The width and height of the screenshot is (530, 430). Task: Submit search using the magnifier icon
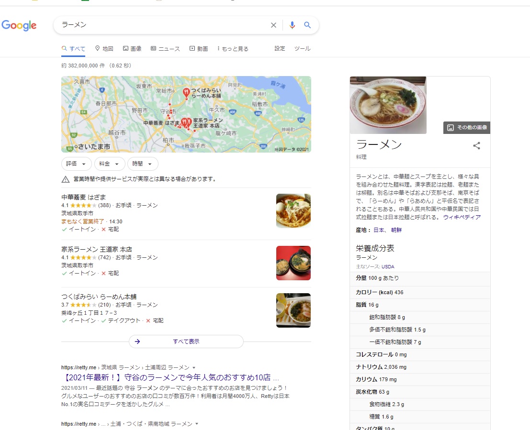pyautogui.click(x=307, y=25)
